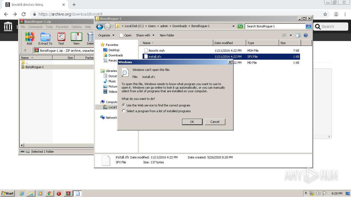Select install.sfx file row in Explorer
The image size is (351, 197).
point(221,57)
